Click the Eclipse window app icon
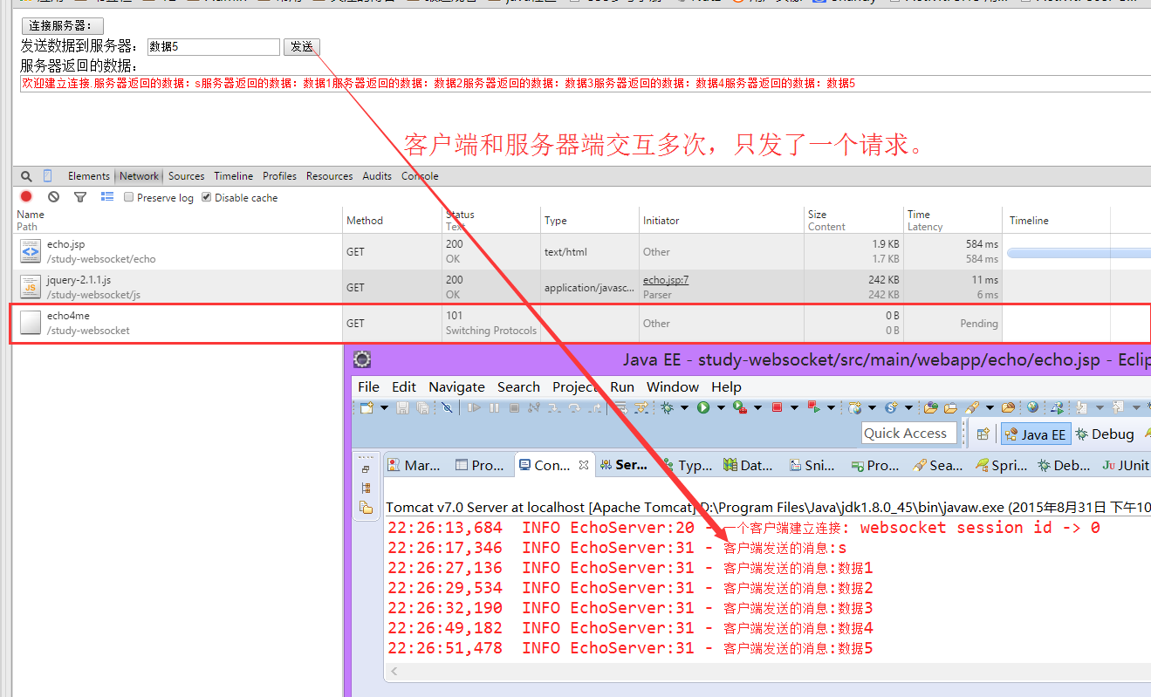 (362, 359)
